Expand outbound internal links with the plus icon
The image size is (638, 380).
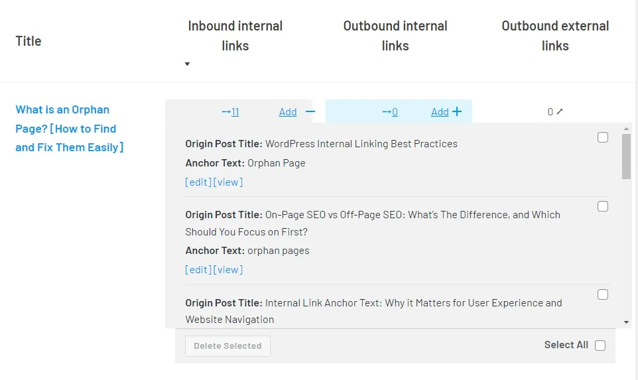457,112
